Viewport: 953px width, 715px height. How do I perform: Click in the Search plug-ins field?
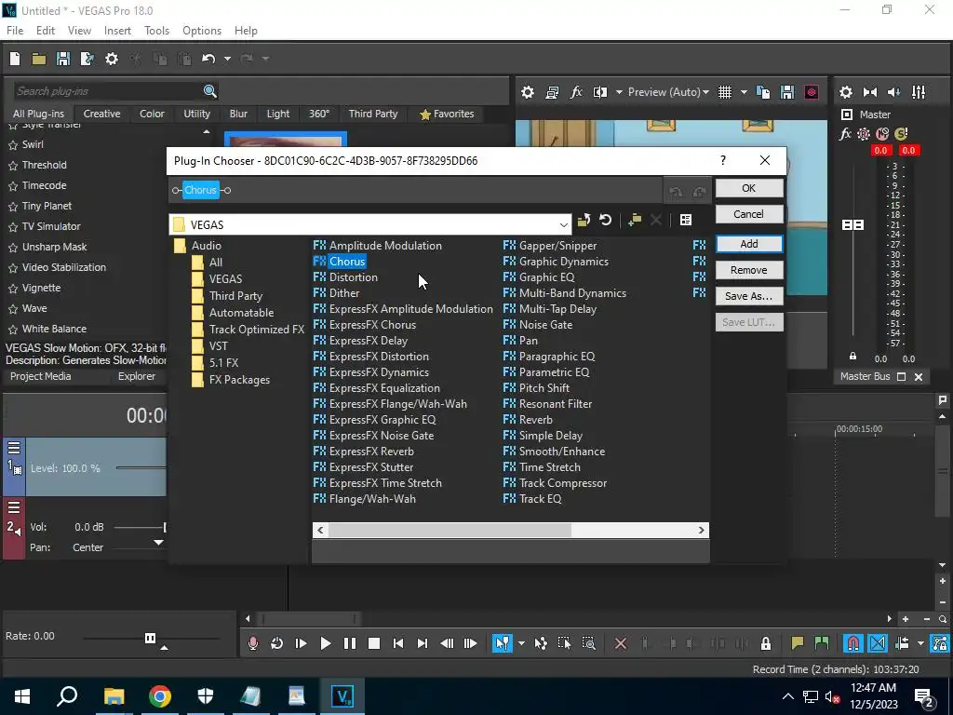coord(107,91)
